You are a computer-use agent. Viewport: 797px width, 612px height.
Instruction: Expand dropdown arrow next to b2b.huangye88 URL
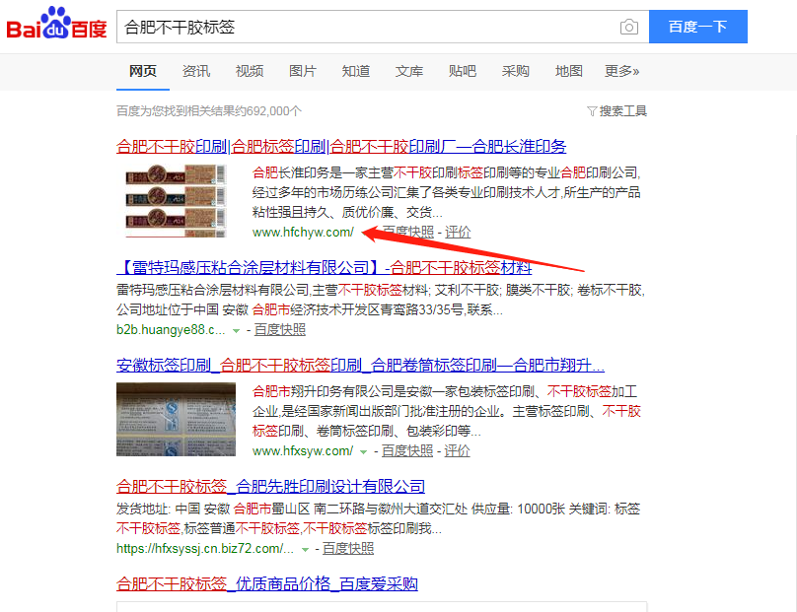[236, 330]
